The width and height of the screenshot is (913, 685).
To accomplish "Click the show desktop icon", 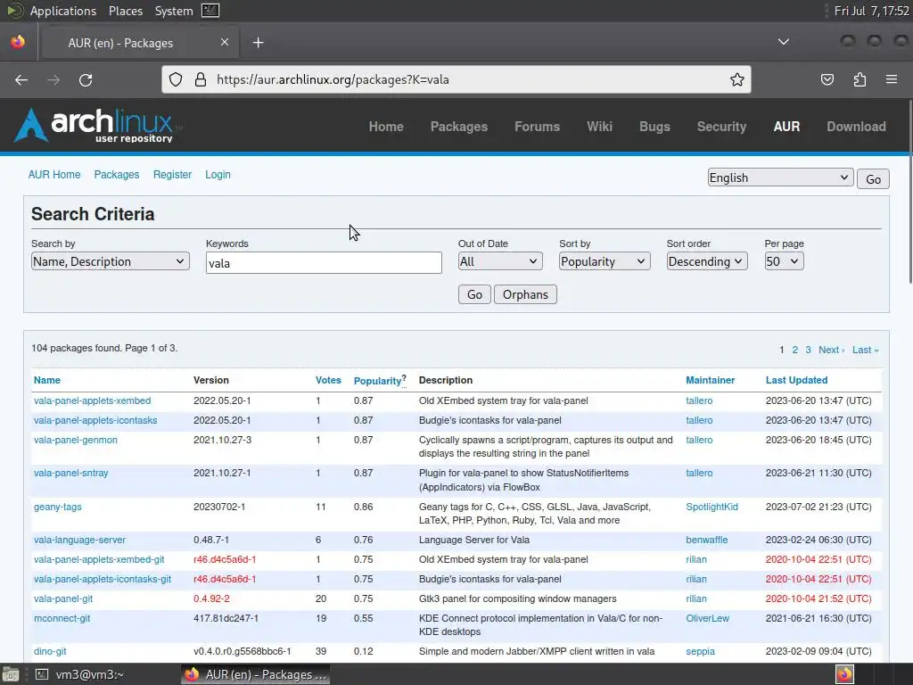I will (x=9, y=674).
